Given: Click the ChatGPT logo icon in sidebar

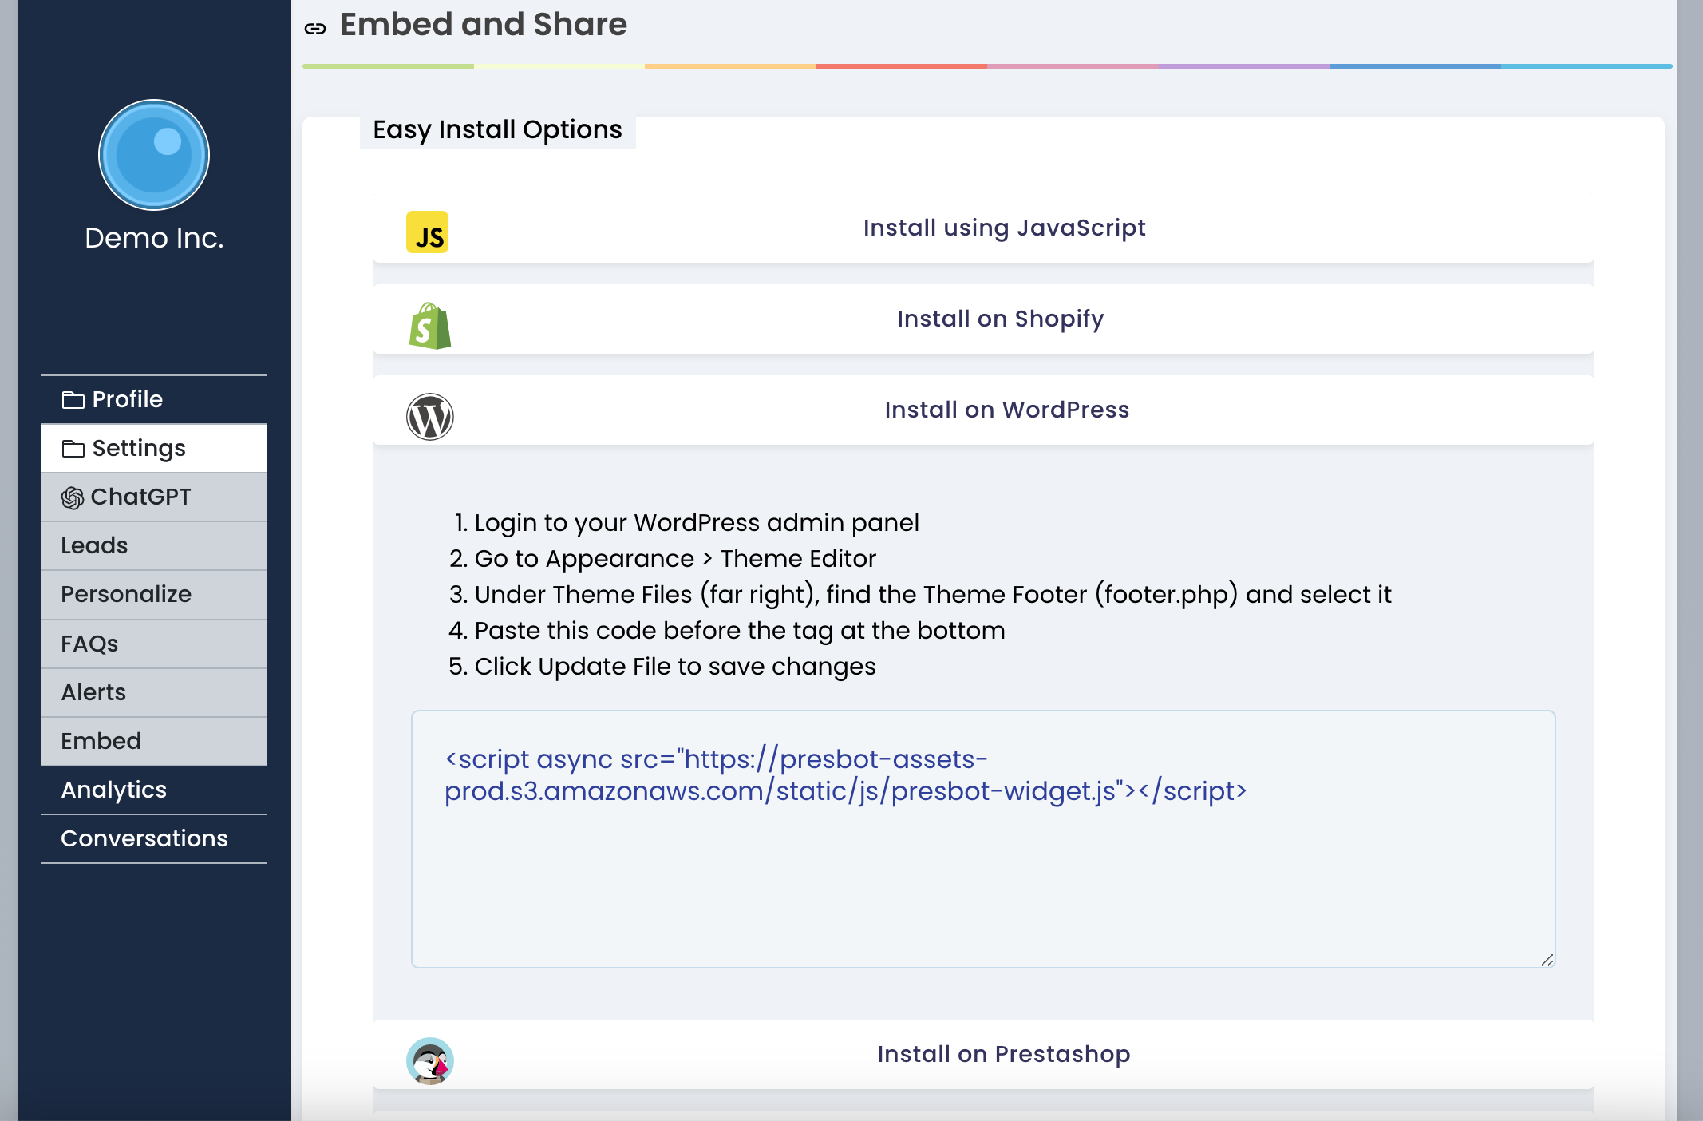Looking at the screenshot, I should pos(73,498).
